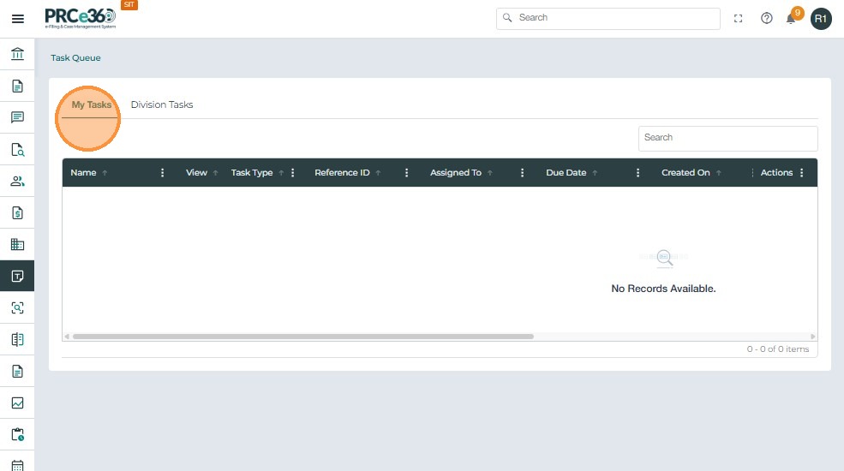Sort by Reference ID column arrow
Image resolution: width=844 pixels, height=471 pixels.
click(x=379, y=173)
